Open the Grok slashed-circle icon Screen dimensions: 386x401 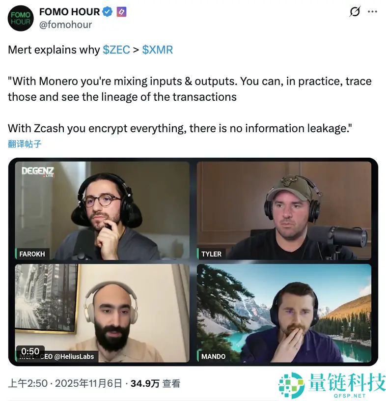click(355, 12)
